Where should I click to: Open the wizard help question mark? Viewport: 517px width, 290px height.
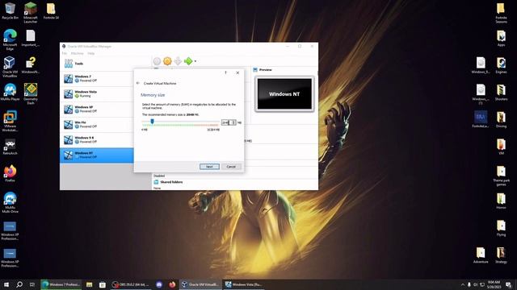pos(226,72)
